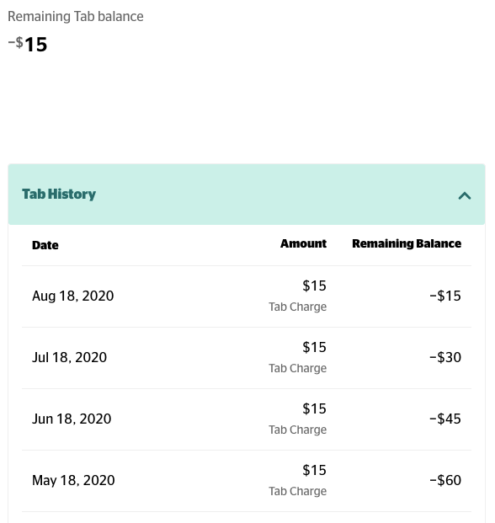Click the -$15 remaining balance in the Aug 18 row

pyautogui.click(x=445, y=296)
